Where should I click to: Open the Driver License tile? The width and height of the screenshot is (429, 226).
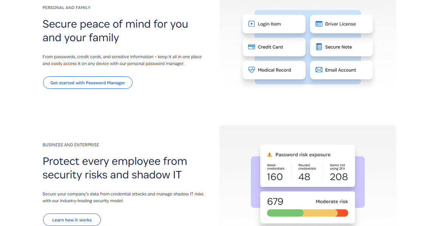click(x=341, y=24)
